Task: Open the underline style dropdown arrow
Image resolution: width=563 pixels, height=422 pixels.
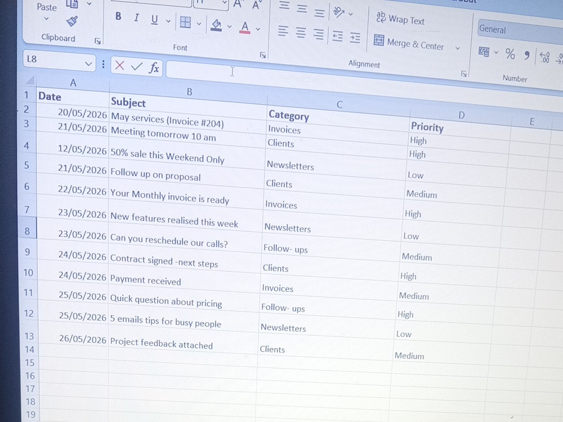Action: pyautogui.click(x=168, y=21)
